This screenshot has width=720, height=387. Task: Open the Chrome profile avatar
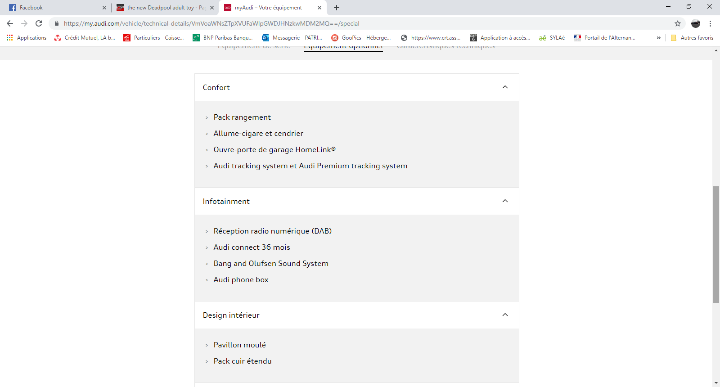coord(696,23)
